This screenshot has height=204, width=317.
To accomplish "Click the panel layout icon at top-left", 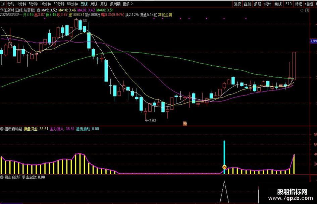I will point(3,4).
